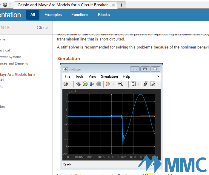Screen dimensions: 209x175
Task: Open scope configuration properties gear
Action: click(x=66, y=84)
